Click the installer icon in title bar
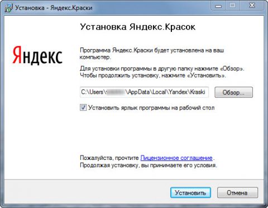The image size is (268, 208). click(8, 8)
